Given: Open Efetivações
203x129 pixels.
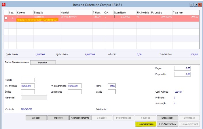Looking at the screenshot, I should point(167,118).
